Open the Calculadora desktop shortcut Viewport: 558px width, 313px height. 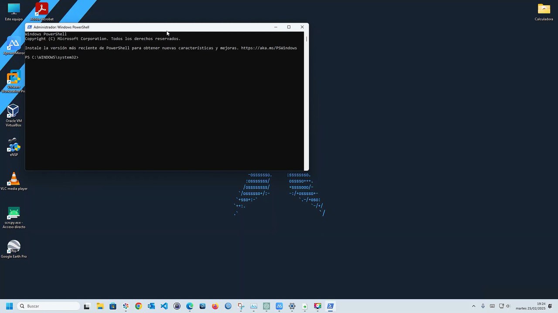(x=544, y=9)
